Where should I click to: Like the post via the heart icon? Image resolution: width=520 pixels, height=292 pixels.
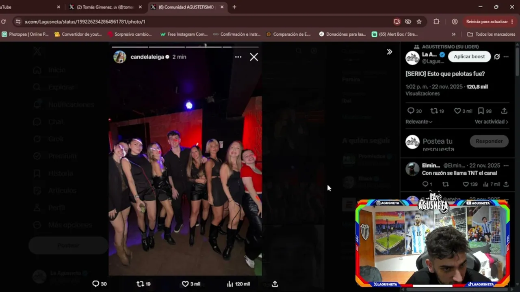pyautogui.click(x=457, y=111)
